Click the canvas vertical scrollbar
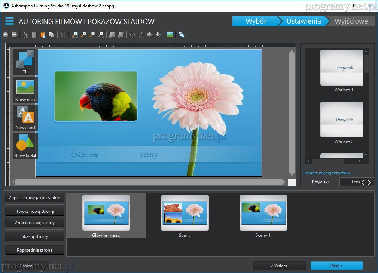378x273 pixels. (x=292, y=112)
